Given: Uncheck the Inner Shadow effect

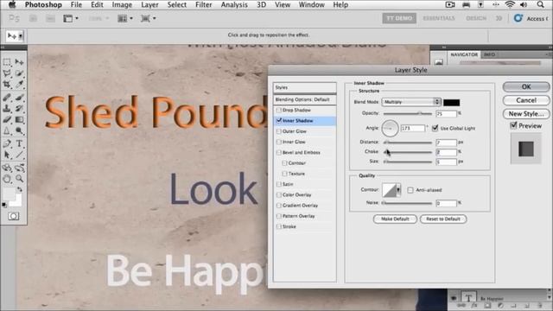Looking at the screenshot, I should pyautogui.click(x=278, y=121).
